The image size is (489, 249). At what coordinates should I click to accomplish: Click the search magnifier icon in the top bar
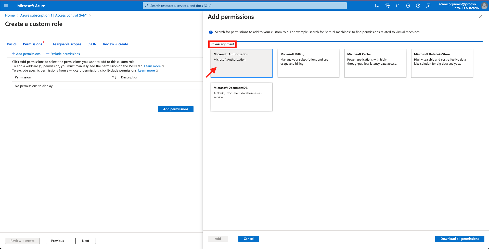point(146,6)
